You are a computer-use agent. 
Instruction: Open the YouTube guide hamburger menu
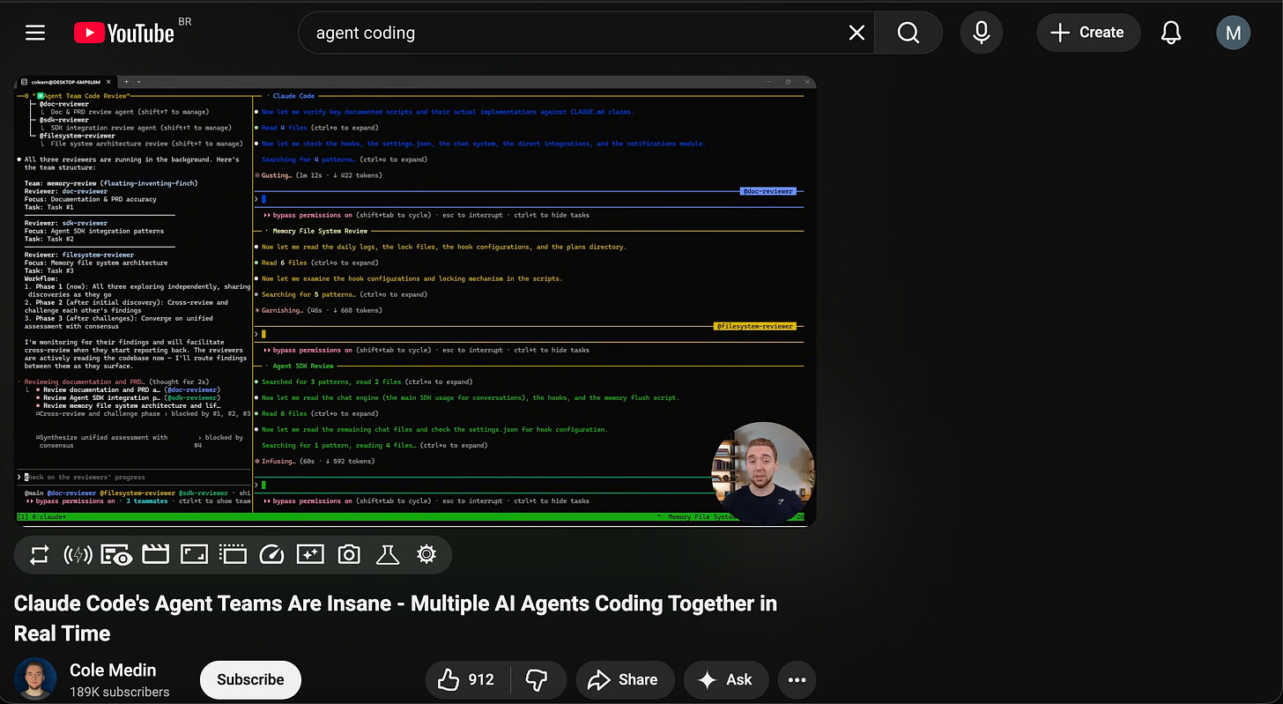pos(35,33)
